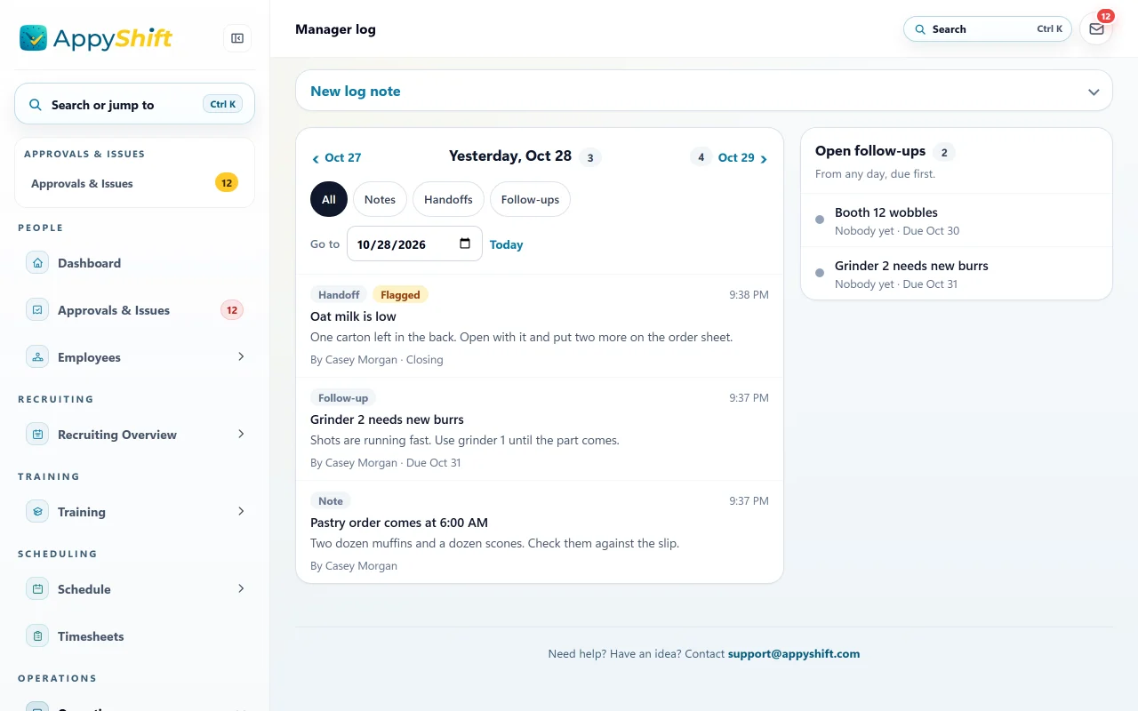Filter the log by Notes
Viewport: 1138px width, 711px height.
pyautogui.click(x=380, y=199)
